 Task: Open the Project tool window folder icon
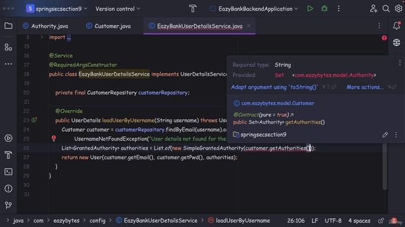(8, 26)
